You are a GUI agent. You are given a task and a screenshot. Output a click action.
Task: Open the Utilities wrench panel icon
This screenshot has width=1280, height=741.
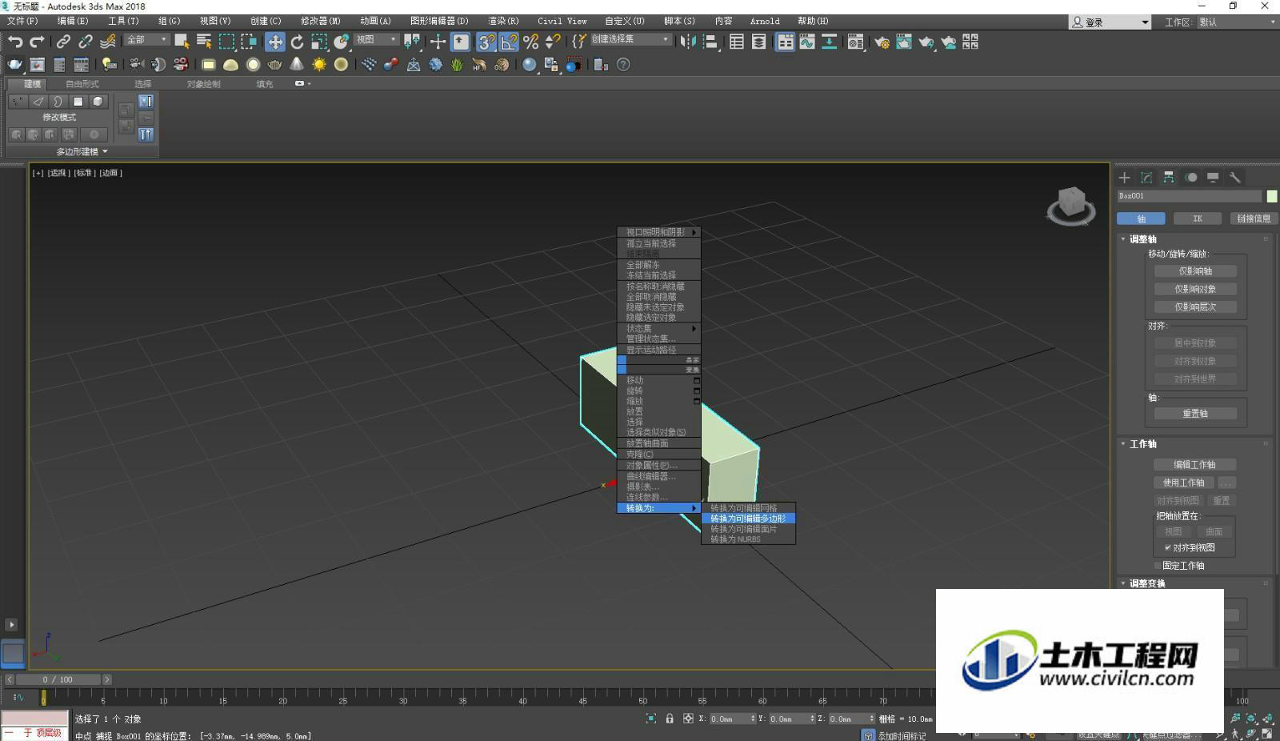coord(1235,178)
